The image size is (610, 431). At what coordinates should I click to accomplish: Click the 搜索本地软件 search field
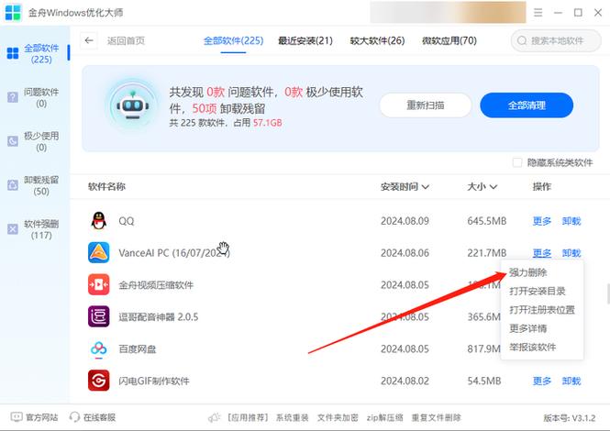[556, 40]
